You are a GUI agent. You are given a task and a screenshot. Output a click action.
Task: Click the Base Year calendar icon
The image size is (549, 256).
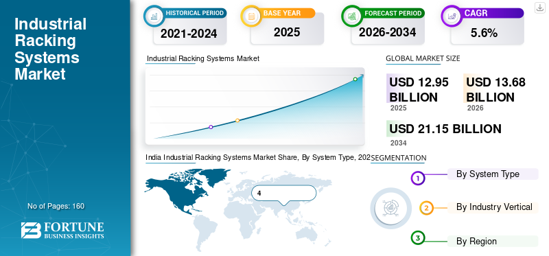pos(251,16)
